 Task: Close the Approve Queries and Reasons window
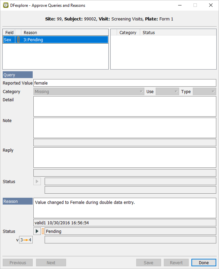coord(211,5)
